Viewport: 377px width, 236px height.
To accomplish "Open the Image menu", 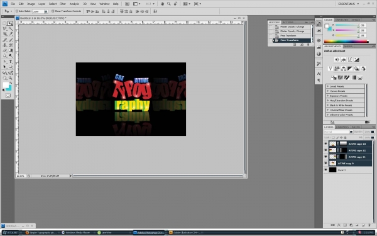I will click(31, 4).
